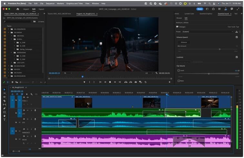
Task: Toggle lock on the SFX track
Action: (16, 122)
